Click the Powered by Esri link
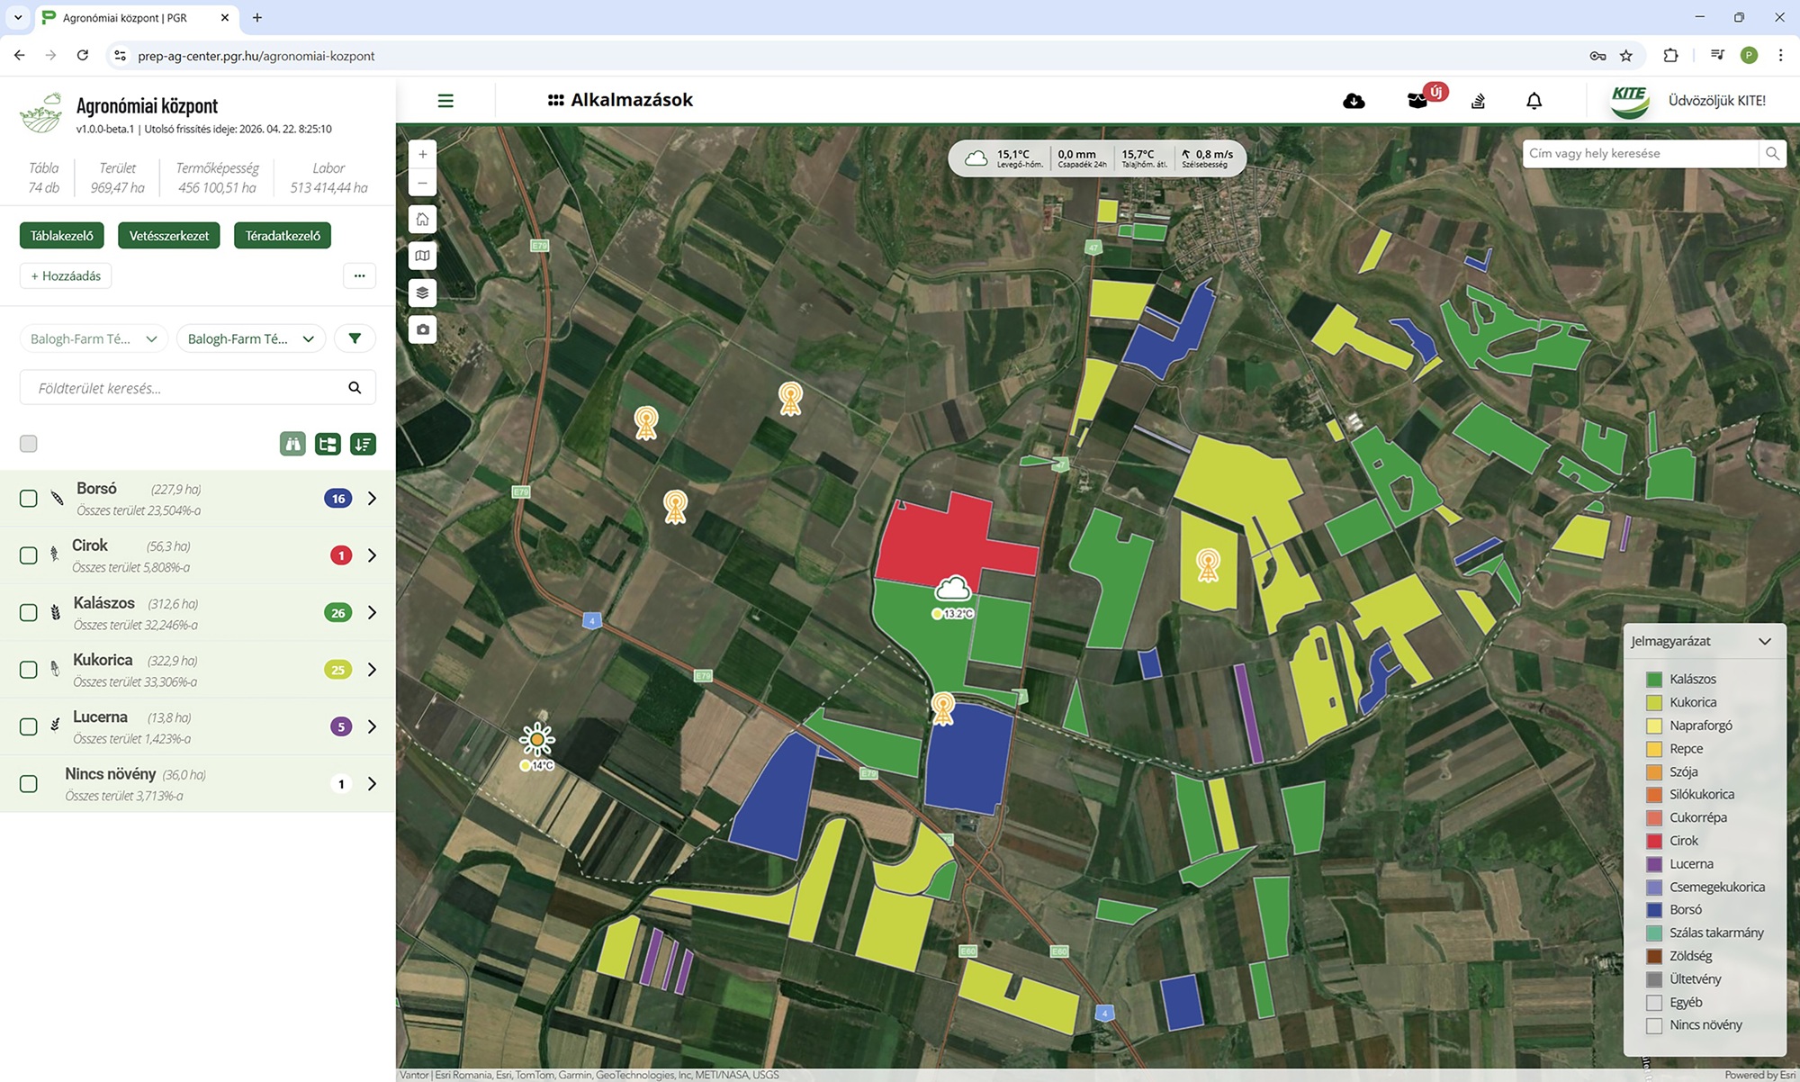The width and height of the screenshot is (1800, 1082). pos(1759,1075)
